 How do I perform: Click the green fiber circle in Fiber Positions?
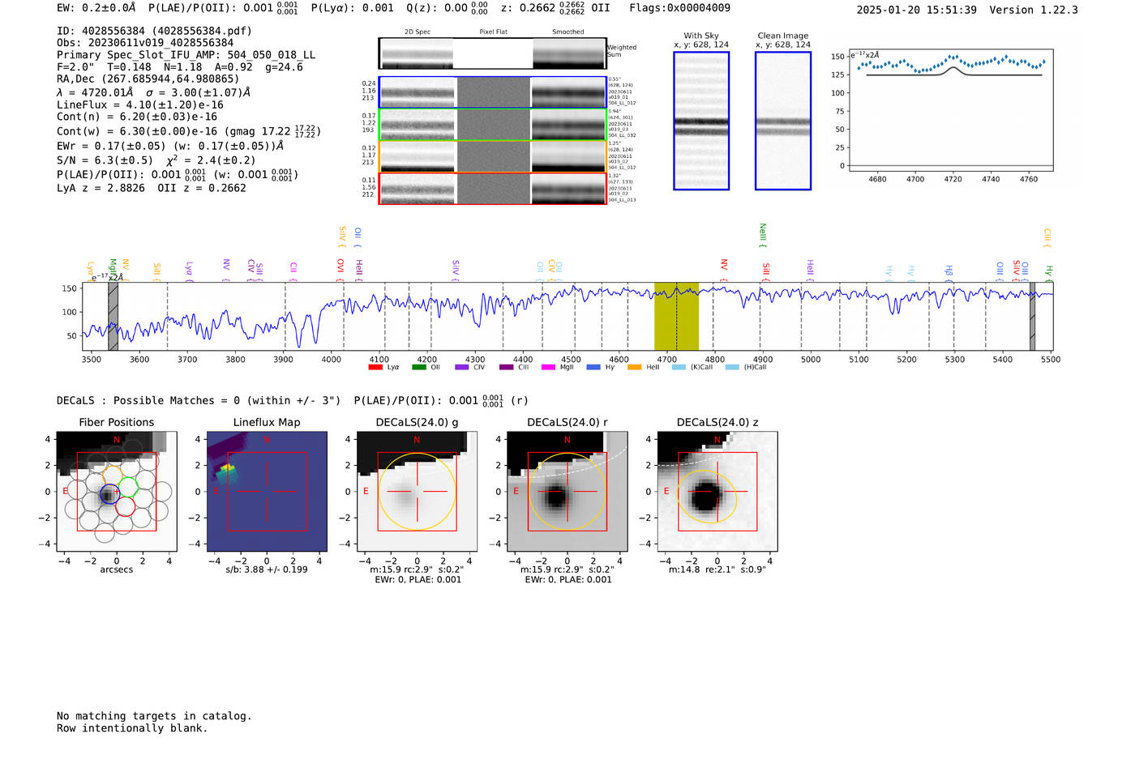128,487
